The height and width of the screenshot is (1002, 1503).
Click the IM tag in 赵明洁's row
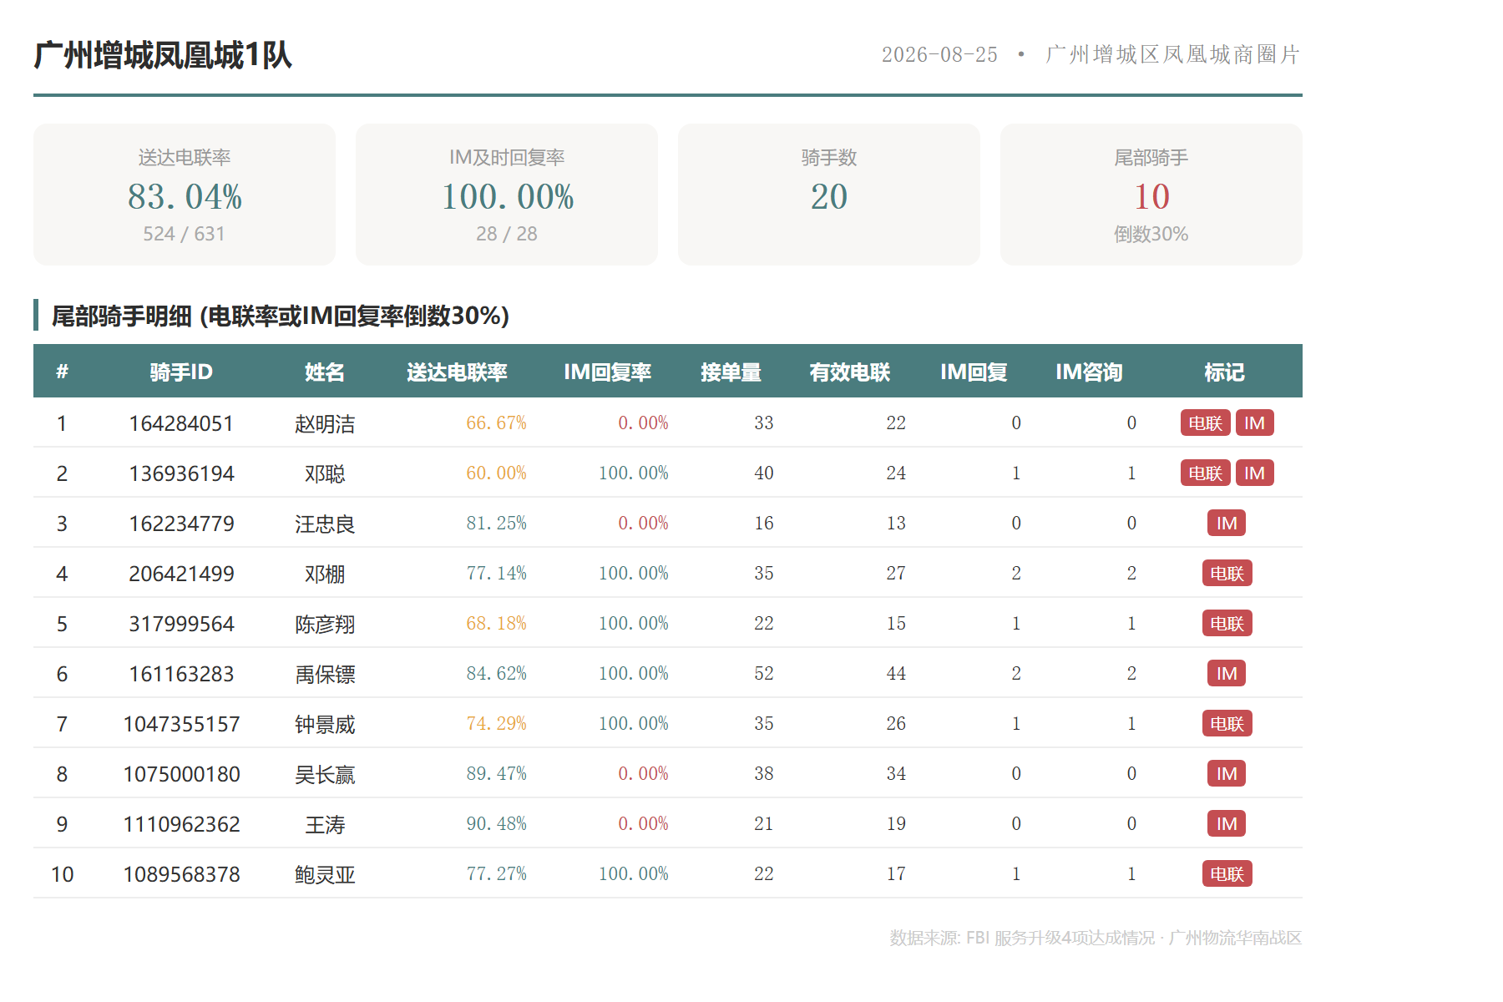(1254, 423)
